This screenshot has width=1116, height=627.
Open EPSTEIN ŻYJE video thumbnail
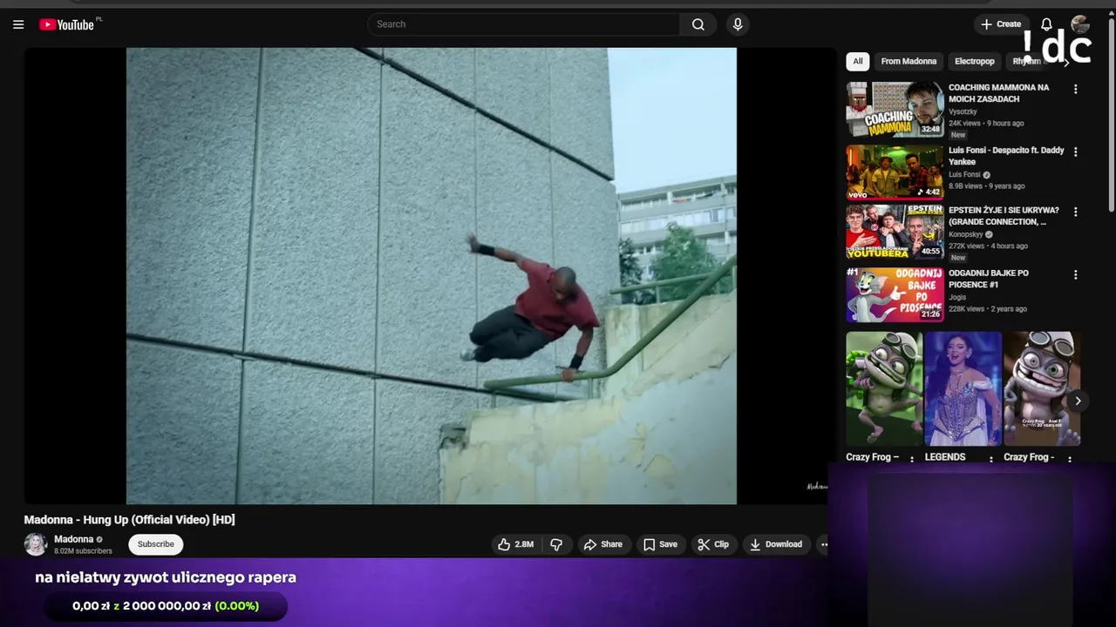[895, 233]
